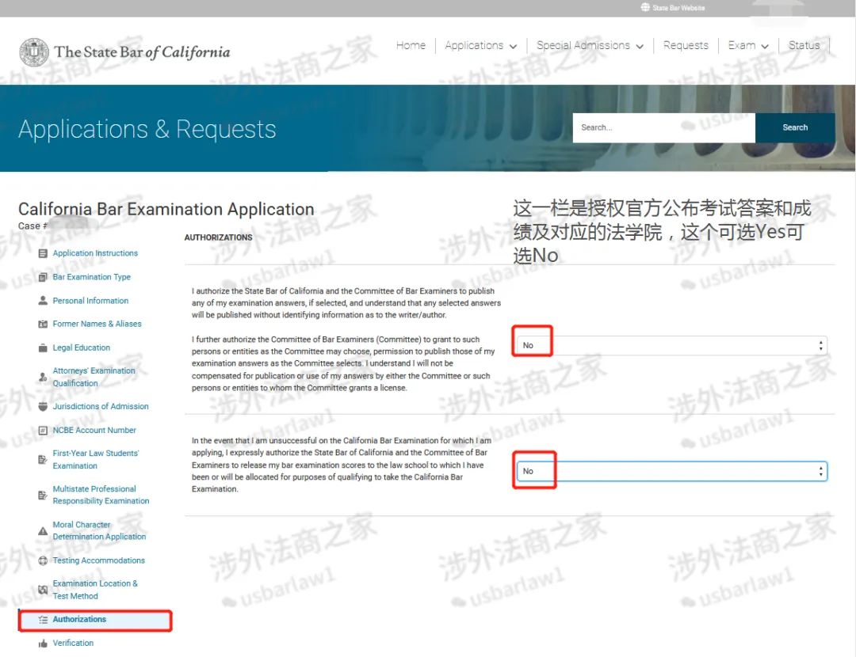The width and height of the screenshot is (856, 657).
Task: Open the Status menu item
Action: (x=804, y=45)
